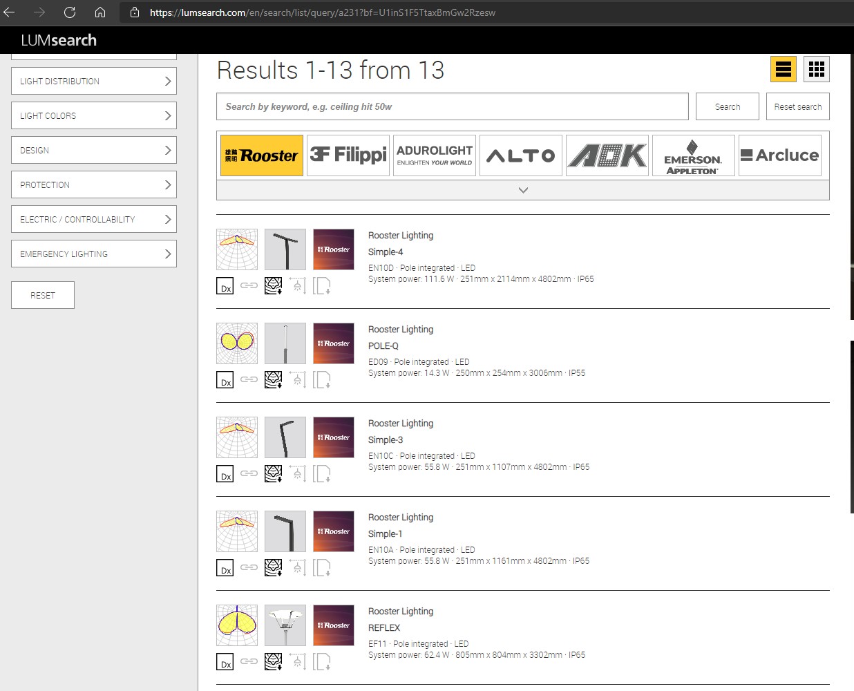Focus the keyword search field
This screenshot has width=854, height=691.
tap(453, 106)
